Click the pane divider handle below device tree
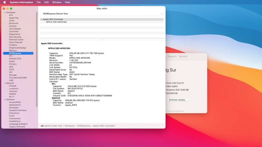Viewport: 262px width, 147px height. click(102, 39)
